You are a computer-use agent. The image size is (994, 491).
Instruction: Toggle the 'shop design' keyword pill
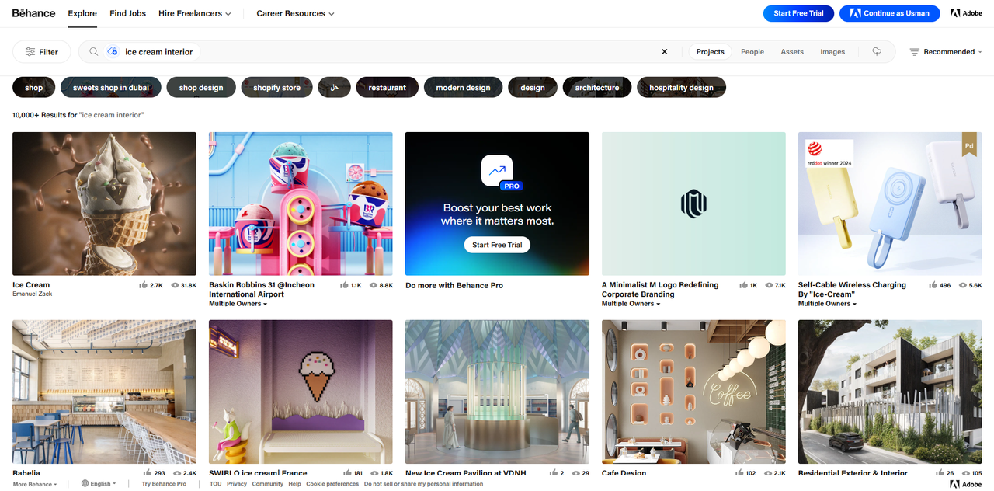tap(200, 87)
